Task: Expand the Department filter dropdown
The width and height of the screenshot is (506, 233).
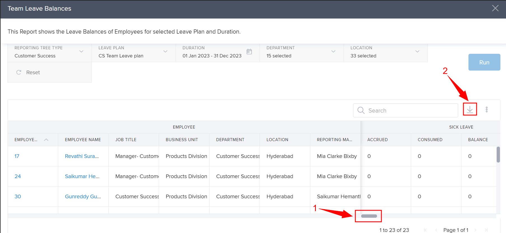Action: pos(333,52)
